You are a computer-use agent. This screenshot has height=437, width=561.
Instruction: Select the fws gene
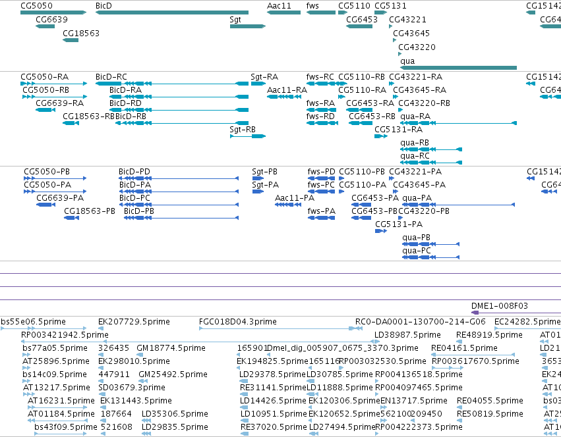point(321,13)
